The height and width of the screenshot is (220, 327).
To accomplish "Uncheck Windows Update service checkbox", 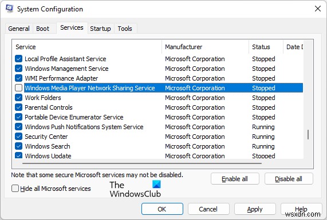I will 18,155.
